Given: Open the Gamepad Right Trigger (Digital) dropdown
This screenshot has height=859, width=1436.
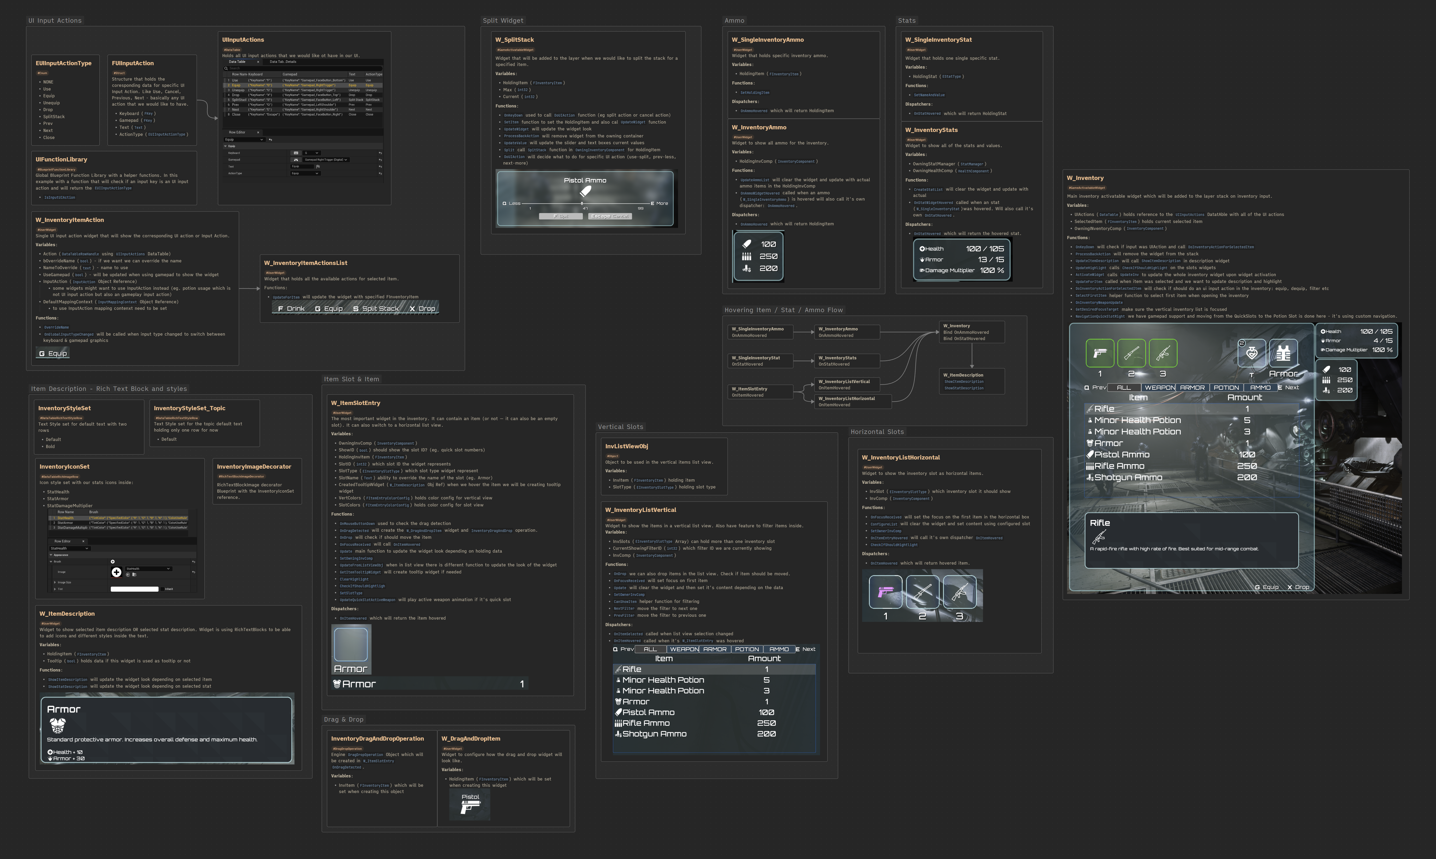Looking at the screenshot, I should 326,160.
